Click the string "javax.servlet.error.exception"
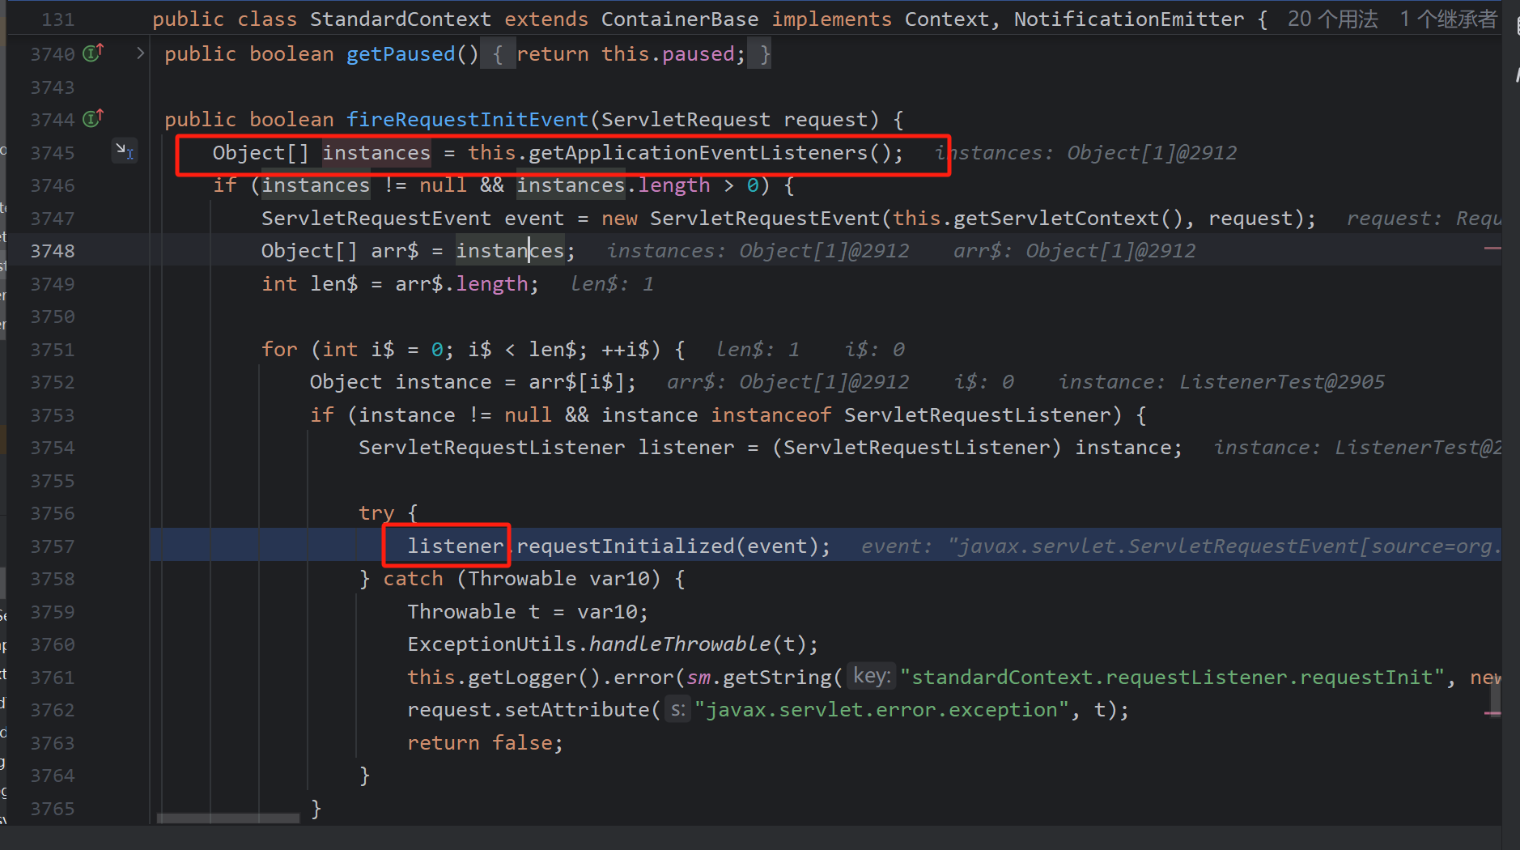Screen dimensions: 1520x850 coord(881,710)
